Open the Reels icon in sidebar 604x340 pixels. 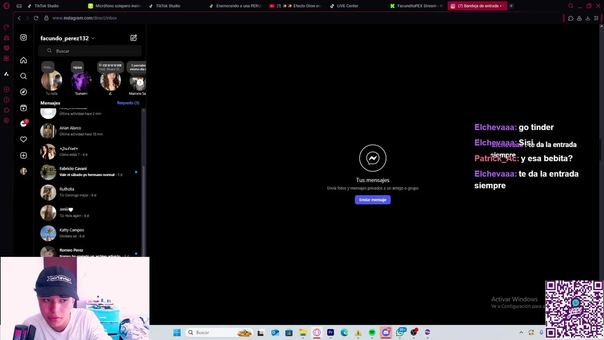pyautogui.click(x=24, y=108)
